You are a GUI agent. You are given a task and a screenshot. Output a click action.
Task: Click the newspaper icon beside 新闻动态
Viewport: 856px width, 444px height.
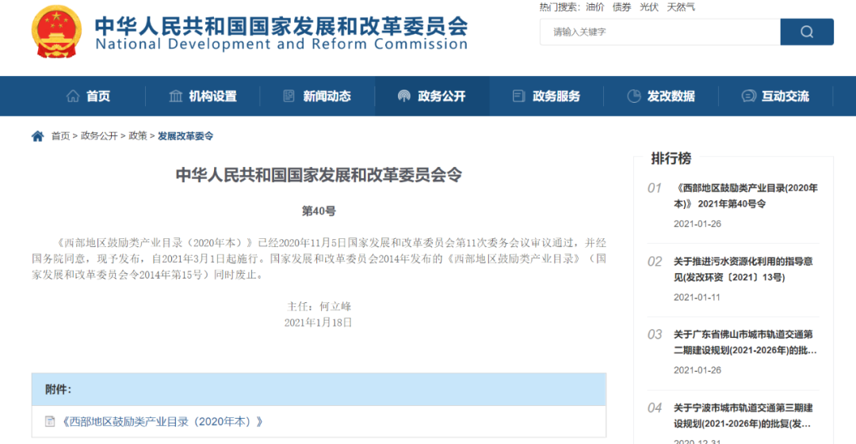coord(289,97)
